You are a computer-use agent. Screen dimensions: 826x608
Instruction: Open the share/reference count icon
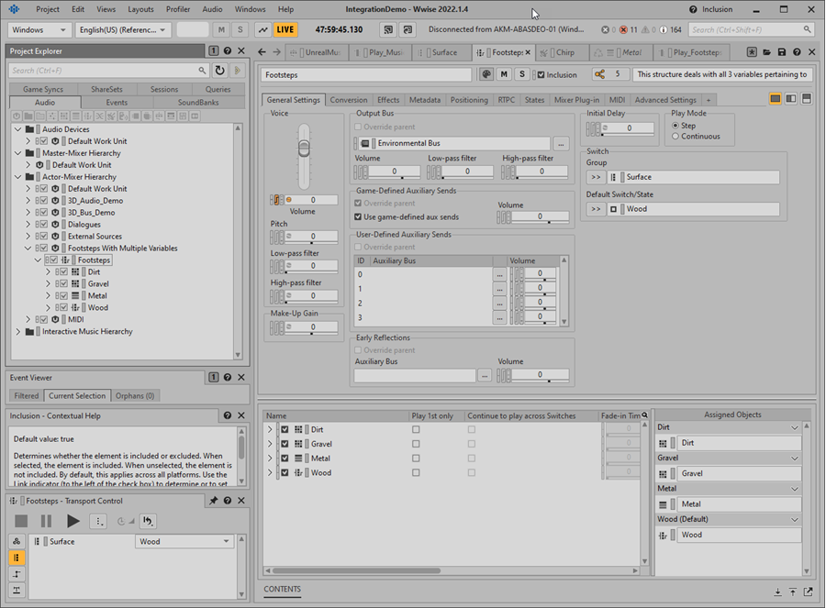coord(599,74)
